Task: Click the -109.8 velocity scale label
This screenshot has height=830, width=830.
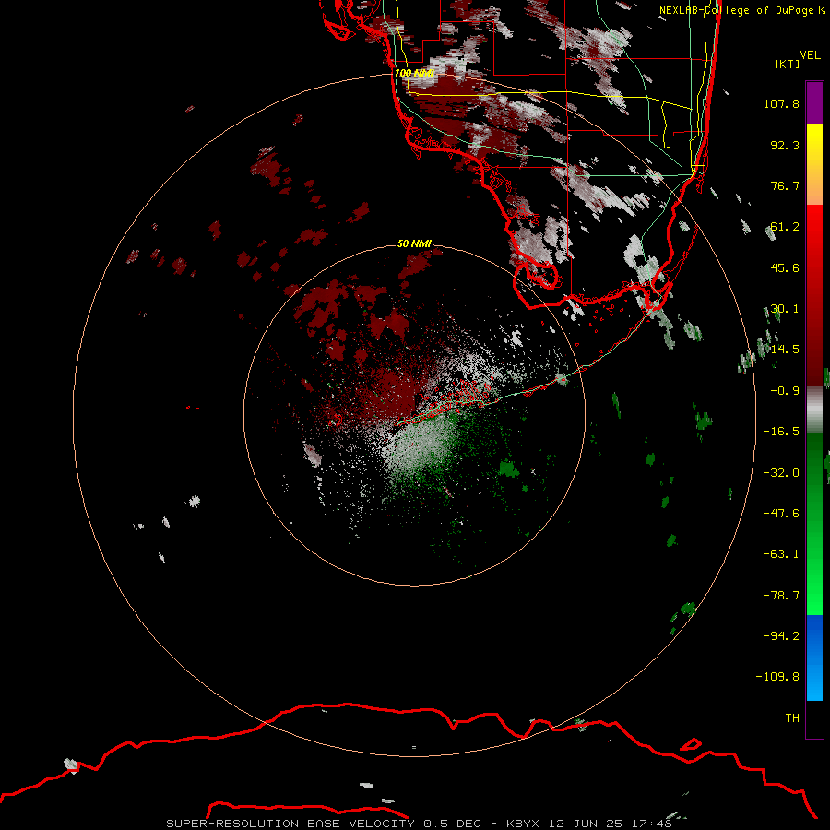Action: [x=777, y=677]
